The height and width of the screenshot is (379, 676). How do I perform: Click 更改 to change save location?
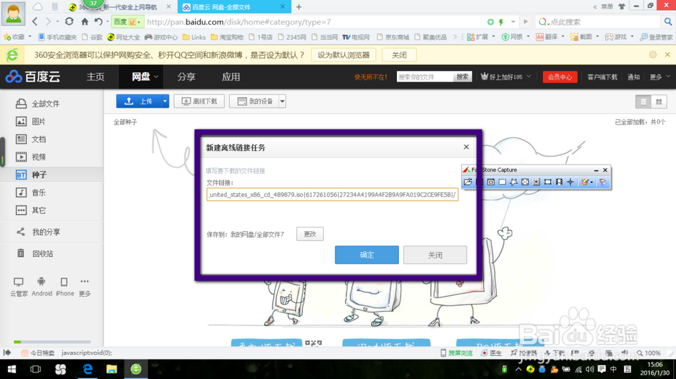click(310, 234)
